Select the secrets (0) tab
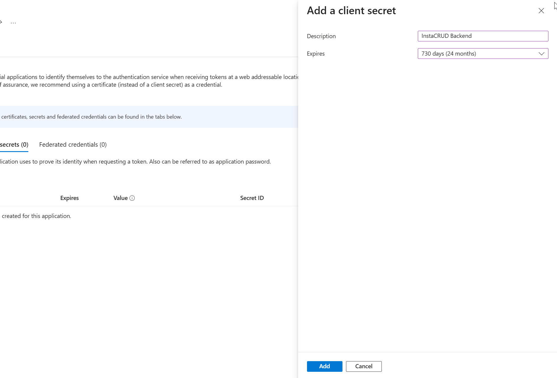Image resolution: width=557 pixels, height=378 pixels. pyautogui.click(x=14, y=145)
